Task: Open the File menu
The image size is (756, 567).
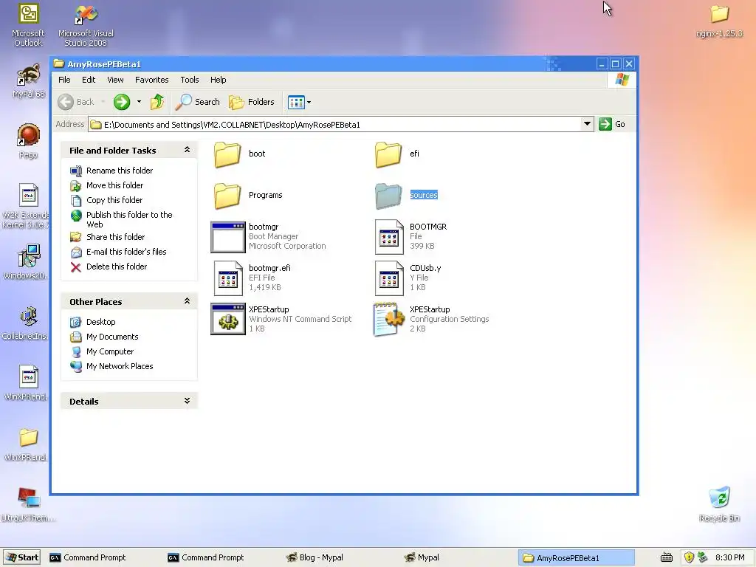Action: point(64,80)
